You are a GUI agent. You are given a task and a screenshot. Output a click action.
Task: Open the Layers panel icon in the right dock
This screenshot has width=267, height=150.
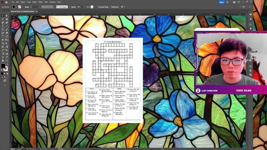[x=250, y=28]
